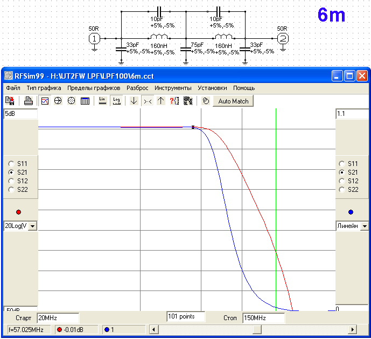Click the 1.1 right axis limit field
This screenshot has width=371, height=339.
click(352, 114)
